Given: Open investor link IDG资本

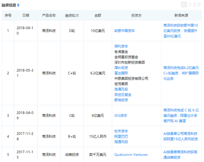Looking at the screenshot, I should coord(121,116).
